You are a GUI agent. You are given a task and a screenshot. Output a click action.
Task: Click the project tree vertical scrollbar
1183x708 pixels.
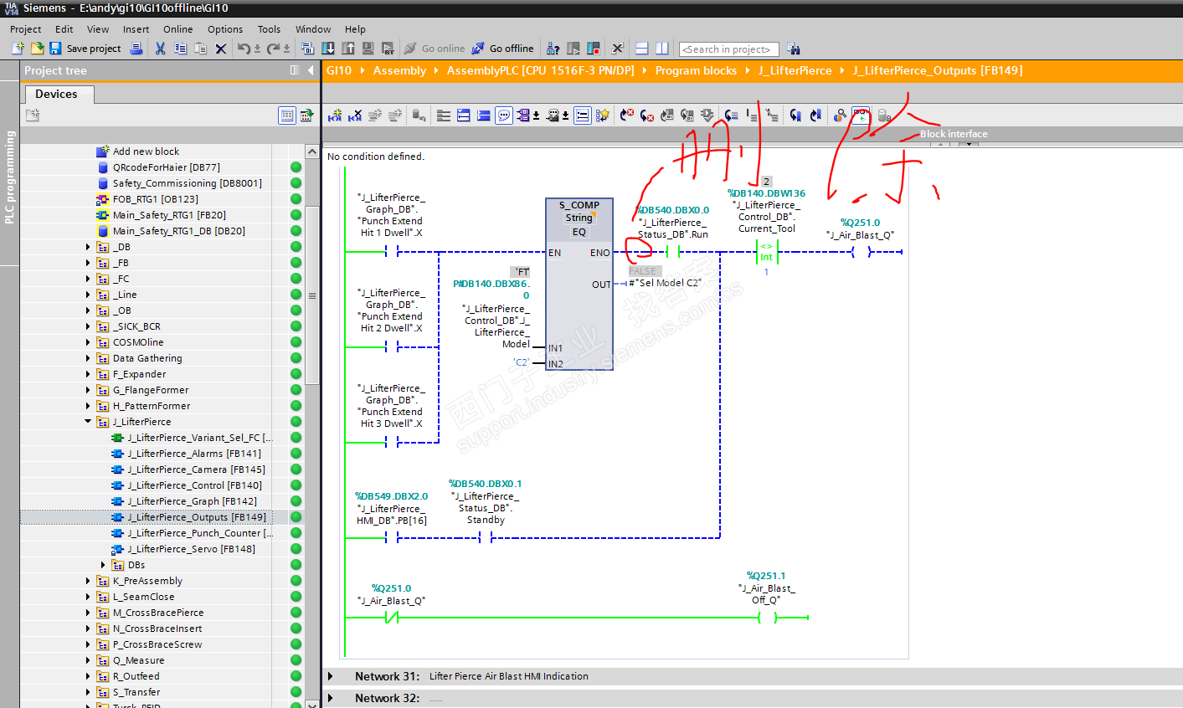pos(311,295)
